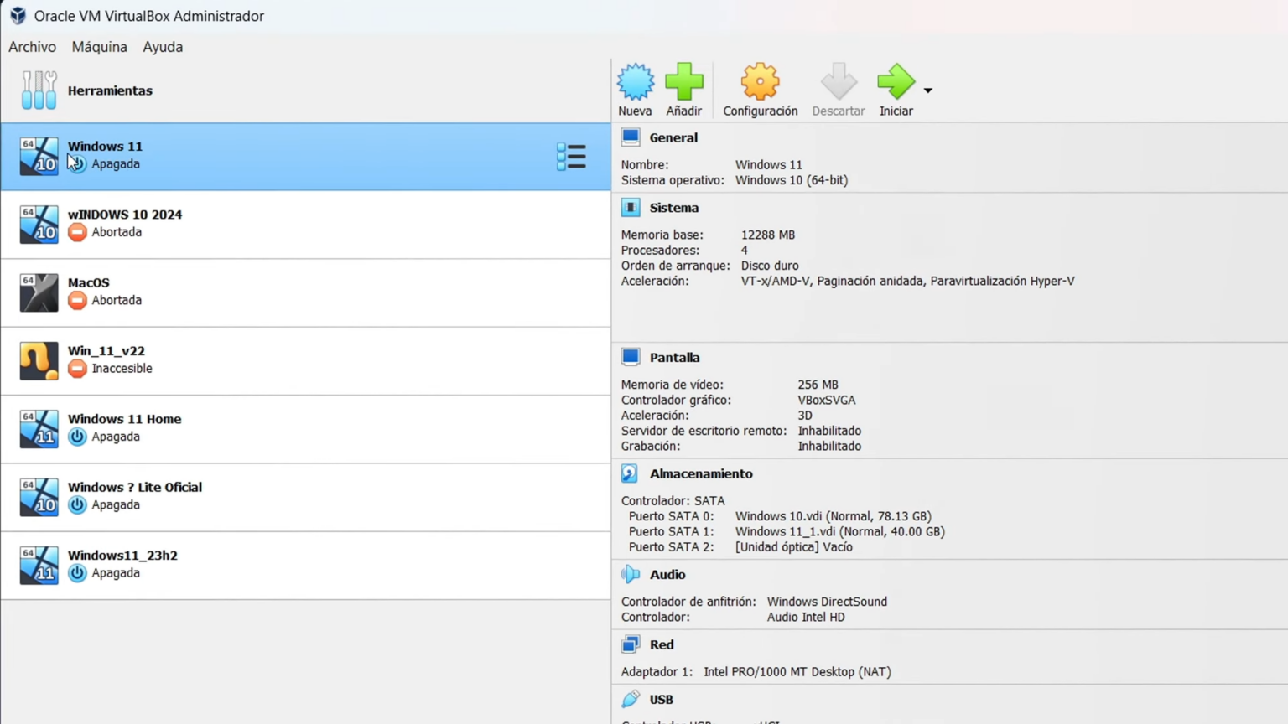Start the VM with the Iniciar arrow icon
The height and width of the screenshot is (724, 1288).
coord(895,81)
